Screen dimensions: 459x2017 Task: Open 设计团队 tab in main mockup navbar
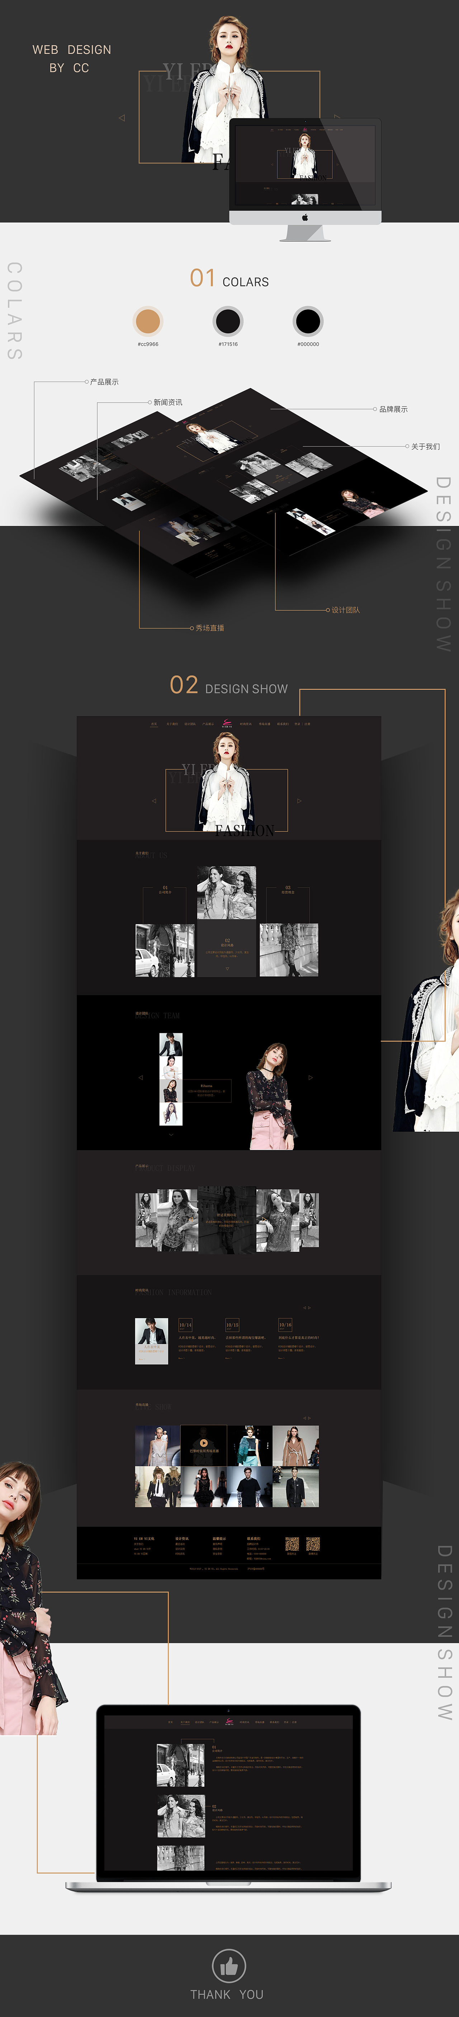tap(190, 724)
